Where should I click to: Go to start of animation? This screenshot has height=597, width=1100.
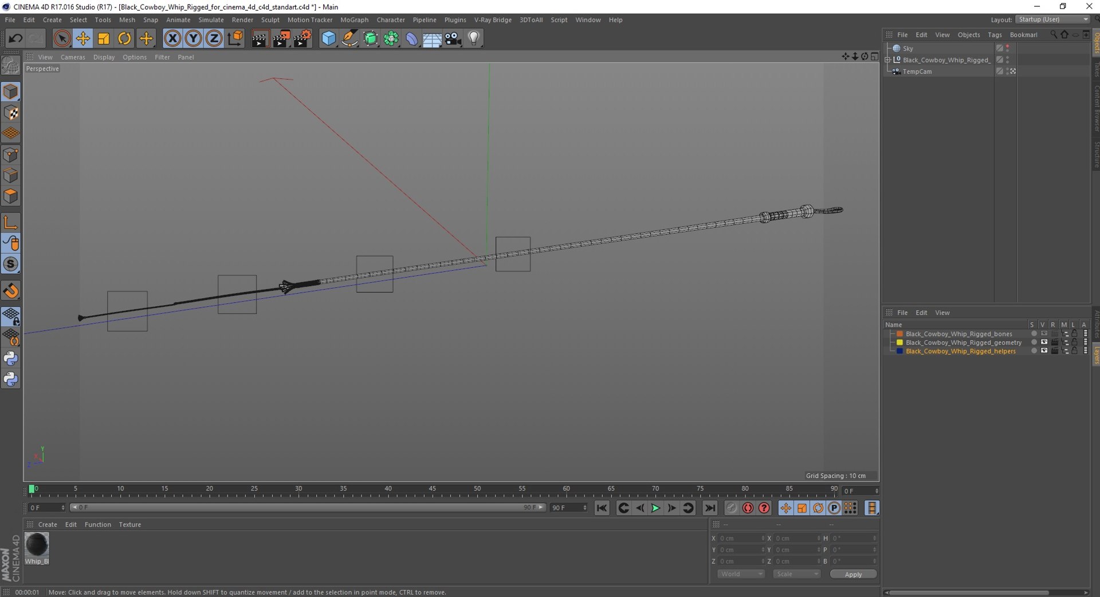click(602, 508)
